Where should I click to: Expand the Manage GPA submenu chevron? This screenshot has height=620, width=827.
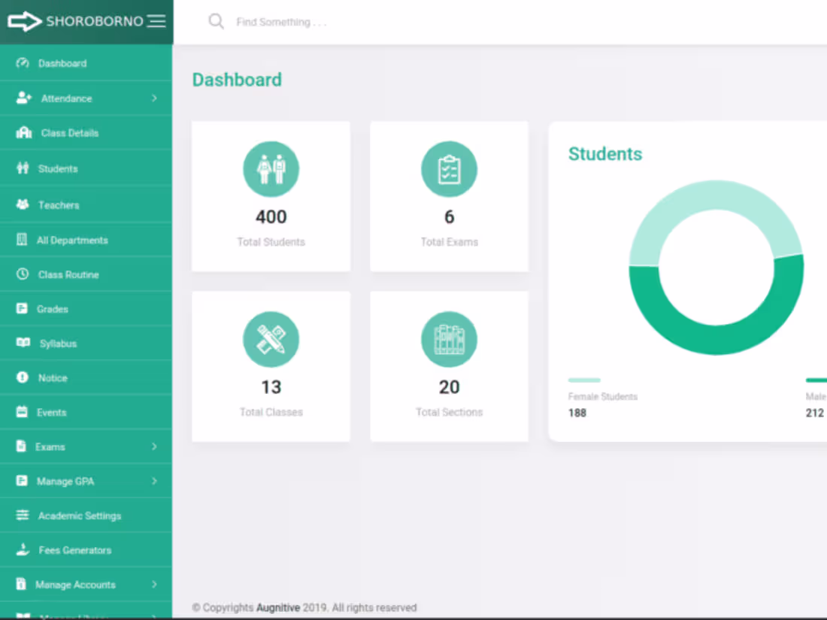click(154, 481)
